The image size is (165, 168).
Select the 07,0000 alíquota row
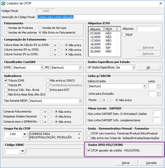click(104, 33)
